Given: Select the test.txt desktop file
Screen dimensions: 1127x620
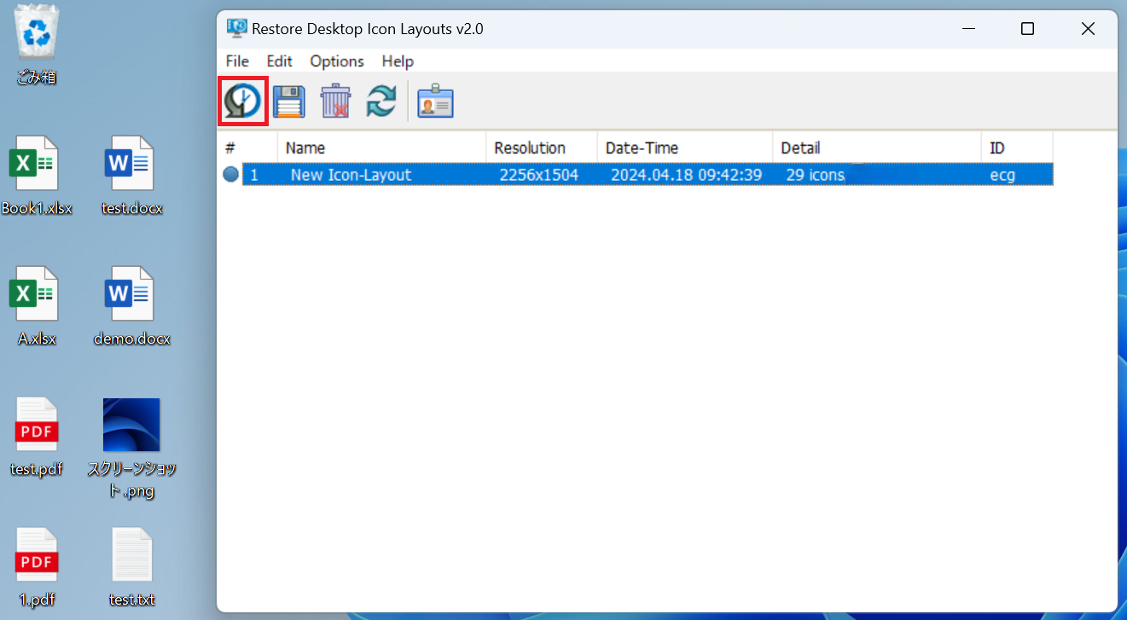Looking at the screenshot, I should (131, 567).
